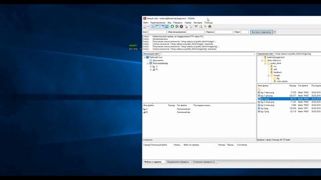321x180 pixels.
Task: Select the bg folder in remote tree
Action: pos(278,78)
